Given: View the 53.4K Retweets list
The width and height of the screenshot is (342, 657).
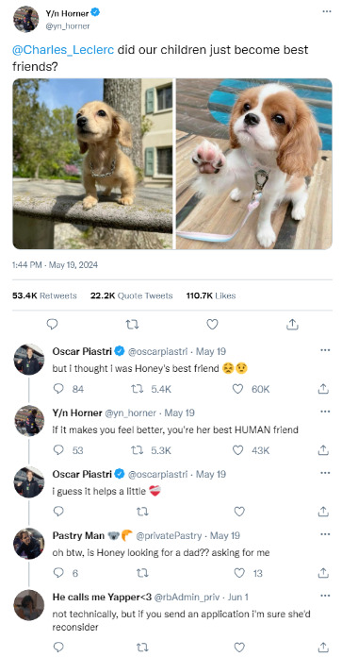Looking at the screenshot, I should pos(44,295).
